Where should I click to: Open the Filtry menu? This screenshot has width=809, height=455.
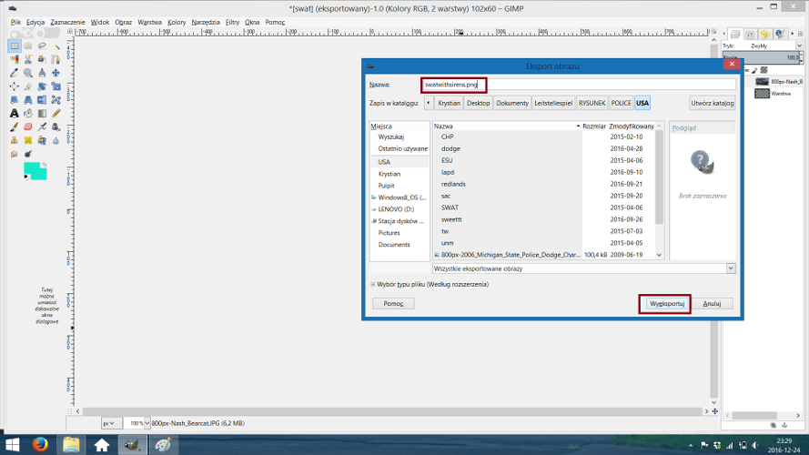(232, 22)
